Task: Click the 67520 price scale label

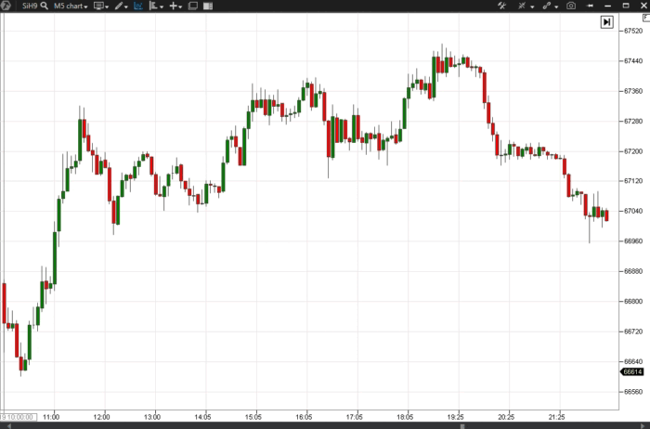Action: click(x=633, y=31)
